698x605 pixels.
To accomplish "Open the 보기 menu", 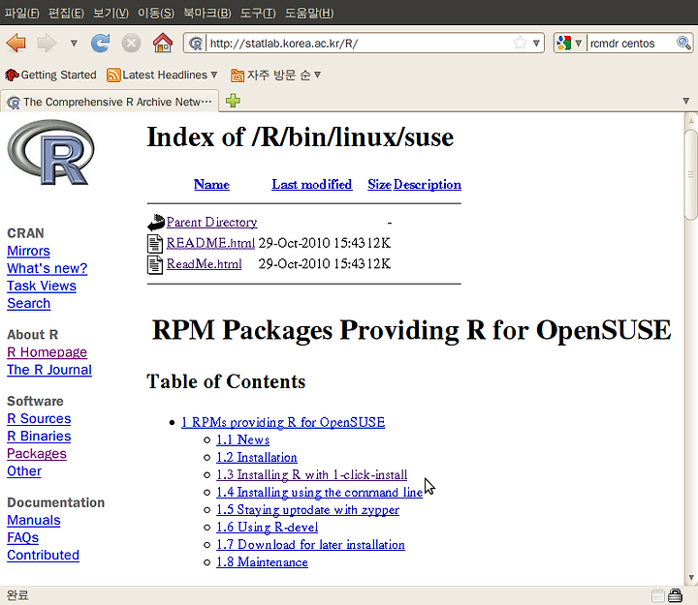I will pyautogui.click(x=111, y=13).
